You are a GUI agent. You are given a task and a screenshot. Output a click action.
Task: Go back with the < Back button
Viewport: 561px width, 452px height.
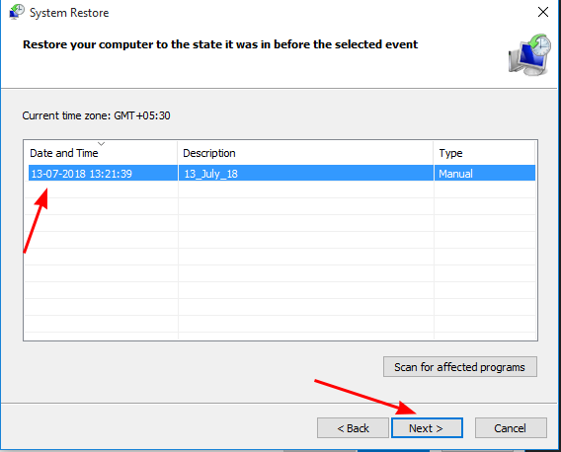coord(353,428)
